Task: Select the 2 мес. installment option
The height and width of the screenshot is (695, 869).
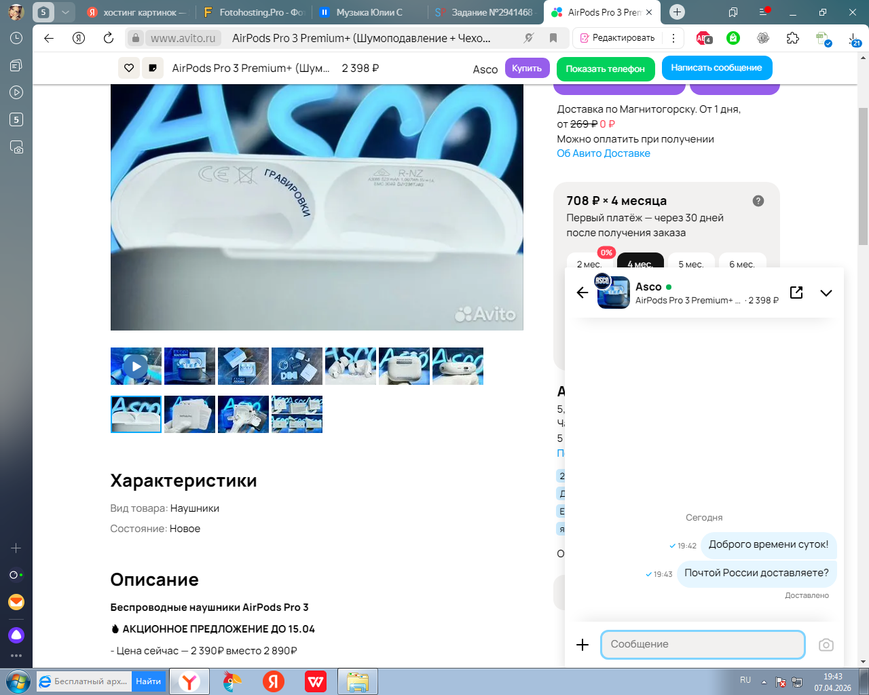Action: 589,263
